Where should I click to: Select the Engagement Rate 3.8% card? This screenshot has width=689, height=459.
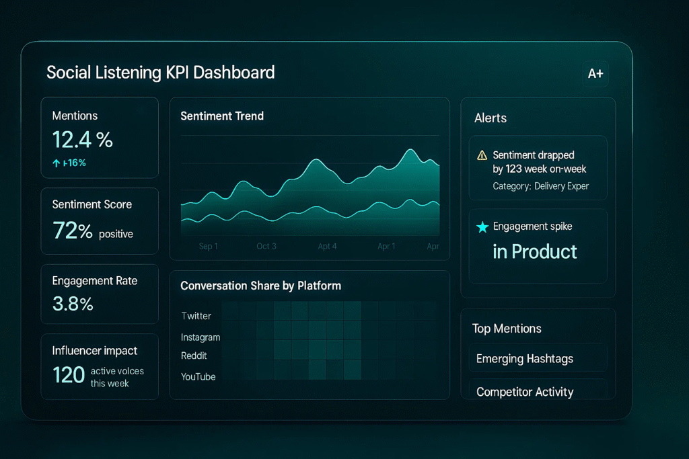click(x=100, y=293)
